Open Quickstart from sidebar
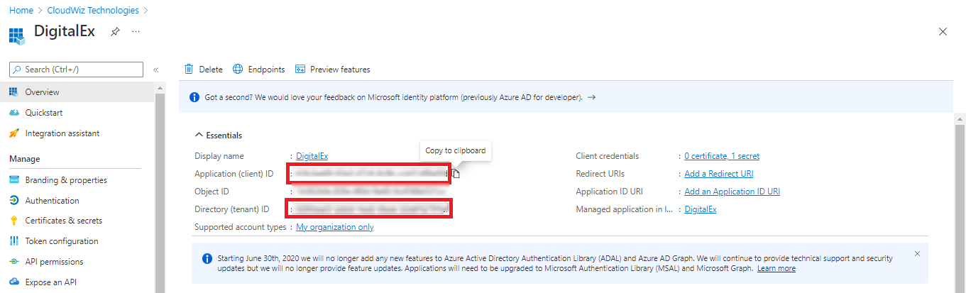 (x=45, y=113)
